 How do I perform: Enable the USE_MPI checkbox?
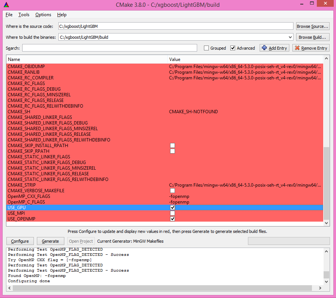pyautogui.click(x=172, y=213)
